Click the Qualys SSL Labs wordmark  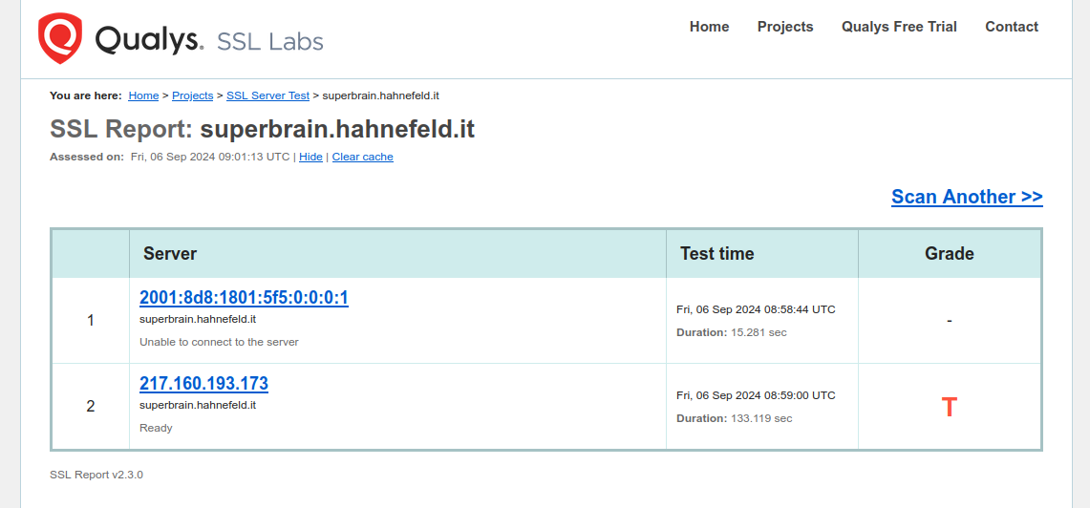click(x=209, y=41)
